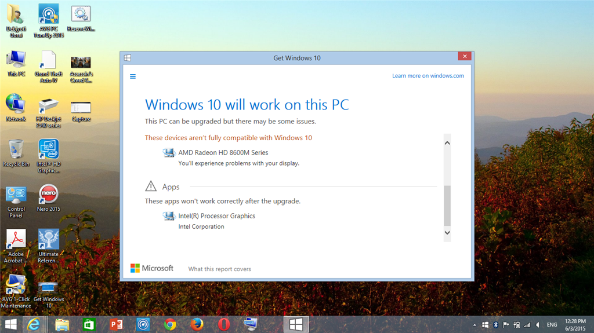Click the Windows logo in dialog title bar

(128, 58)
